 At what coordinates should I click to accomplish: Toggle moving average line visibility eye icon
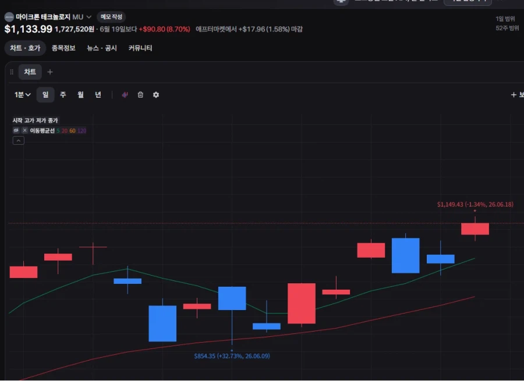(16, 130)
